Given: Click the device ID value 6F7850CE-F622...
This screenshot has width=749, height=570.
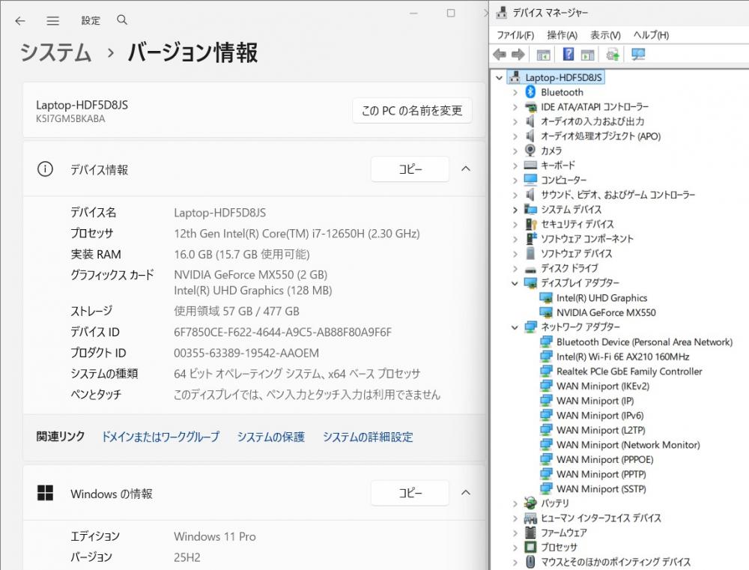Looking at the screenshot, I should coord(283,332).
